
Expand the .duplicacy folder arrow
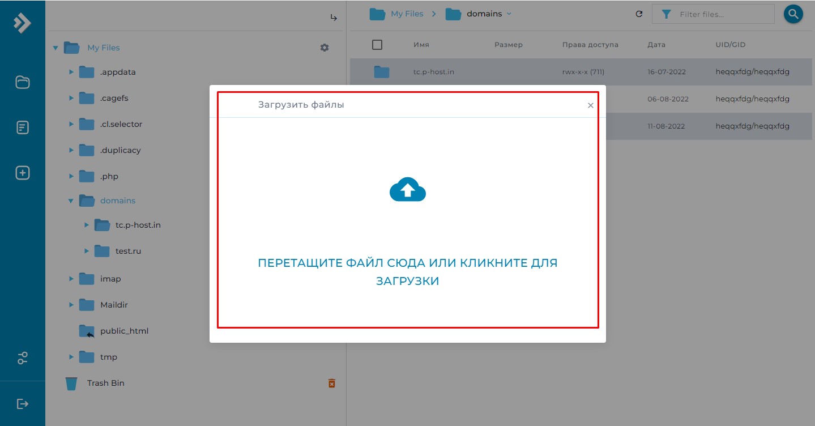[71, 150]
